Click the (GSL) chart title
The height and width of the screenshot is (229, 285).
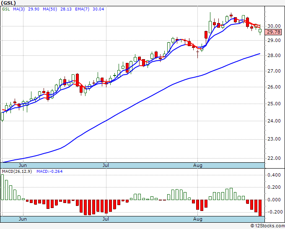tap(8, 3)
